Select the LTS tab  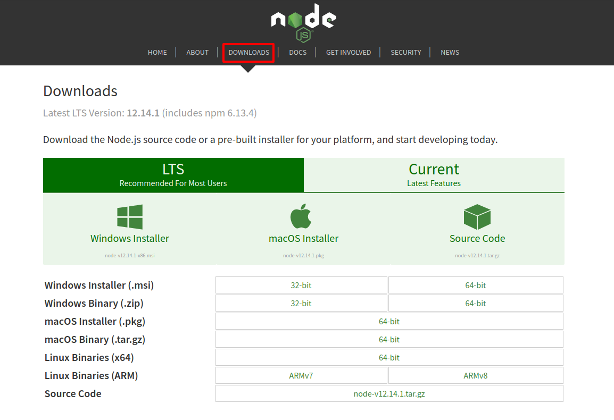tap(173, 174)
